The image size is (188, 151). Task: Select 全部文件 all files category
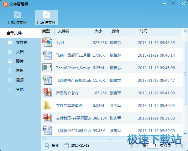20,33
